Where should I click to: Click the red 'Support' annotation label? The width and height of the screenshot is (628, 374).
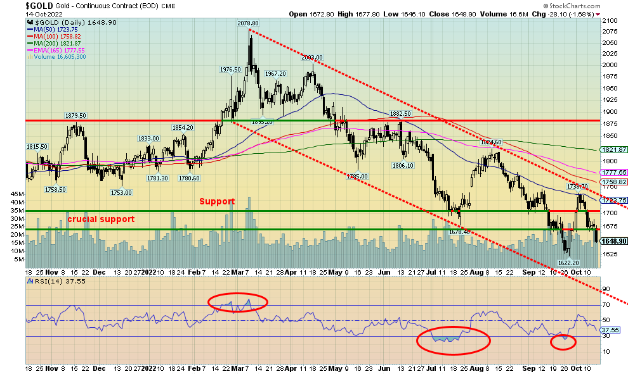pos(217,201)
